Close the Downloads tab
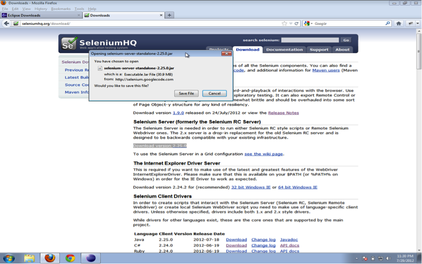 161,15
